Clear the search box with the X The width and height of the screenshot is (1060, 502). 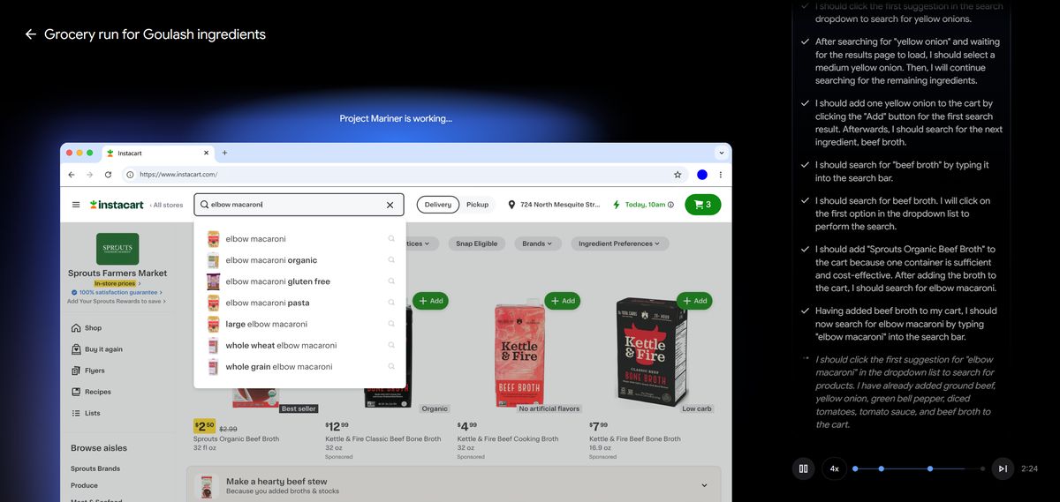[390, 205]
